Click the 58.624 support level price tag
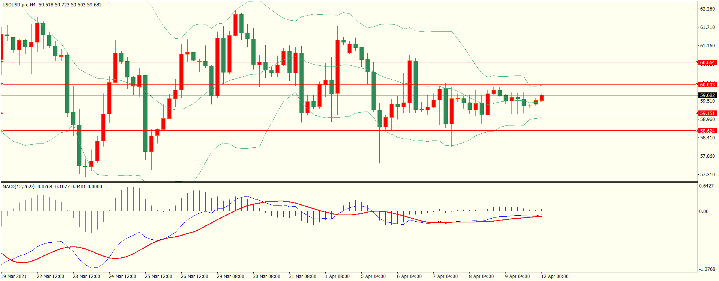719x281 pixels. (x=707, y=131)
